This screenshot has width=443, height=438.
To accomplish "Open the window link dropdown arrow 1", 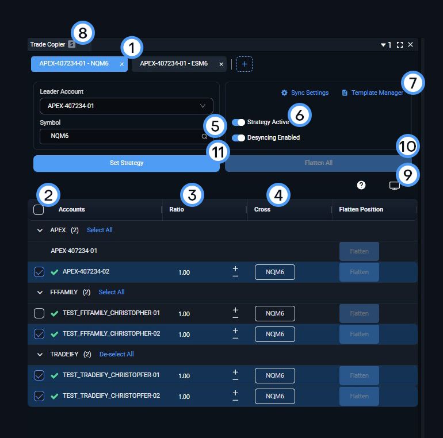I will (386, 45).
